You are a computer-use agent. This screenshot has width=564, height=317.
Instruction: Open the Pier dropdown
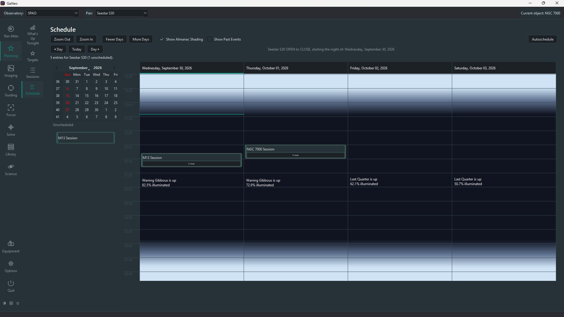point(121,13)
